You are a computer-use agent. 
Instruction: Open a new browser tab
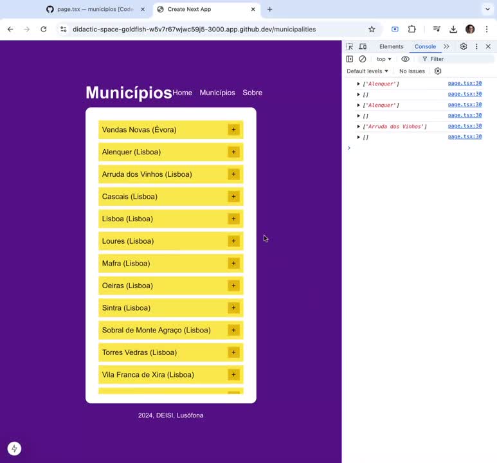pos(269,10)
